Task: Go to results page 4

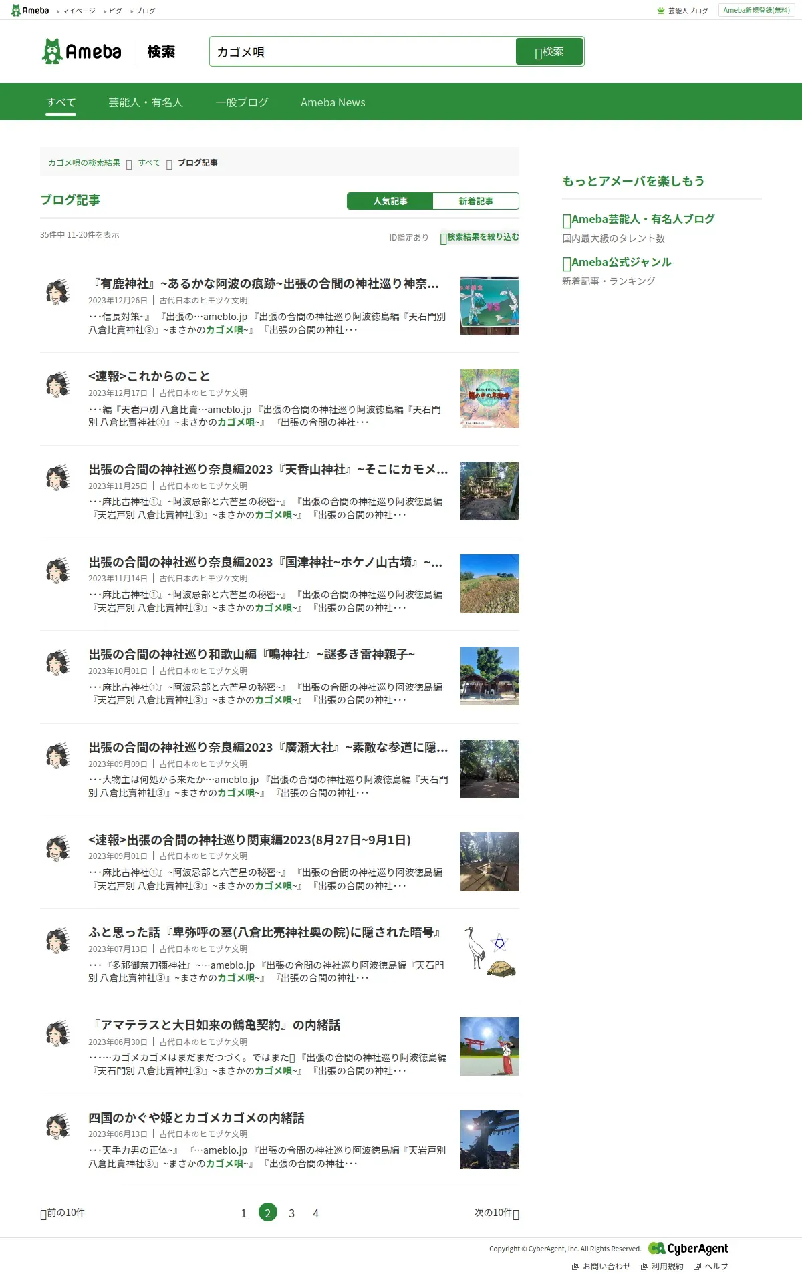Action: 316,1213
